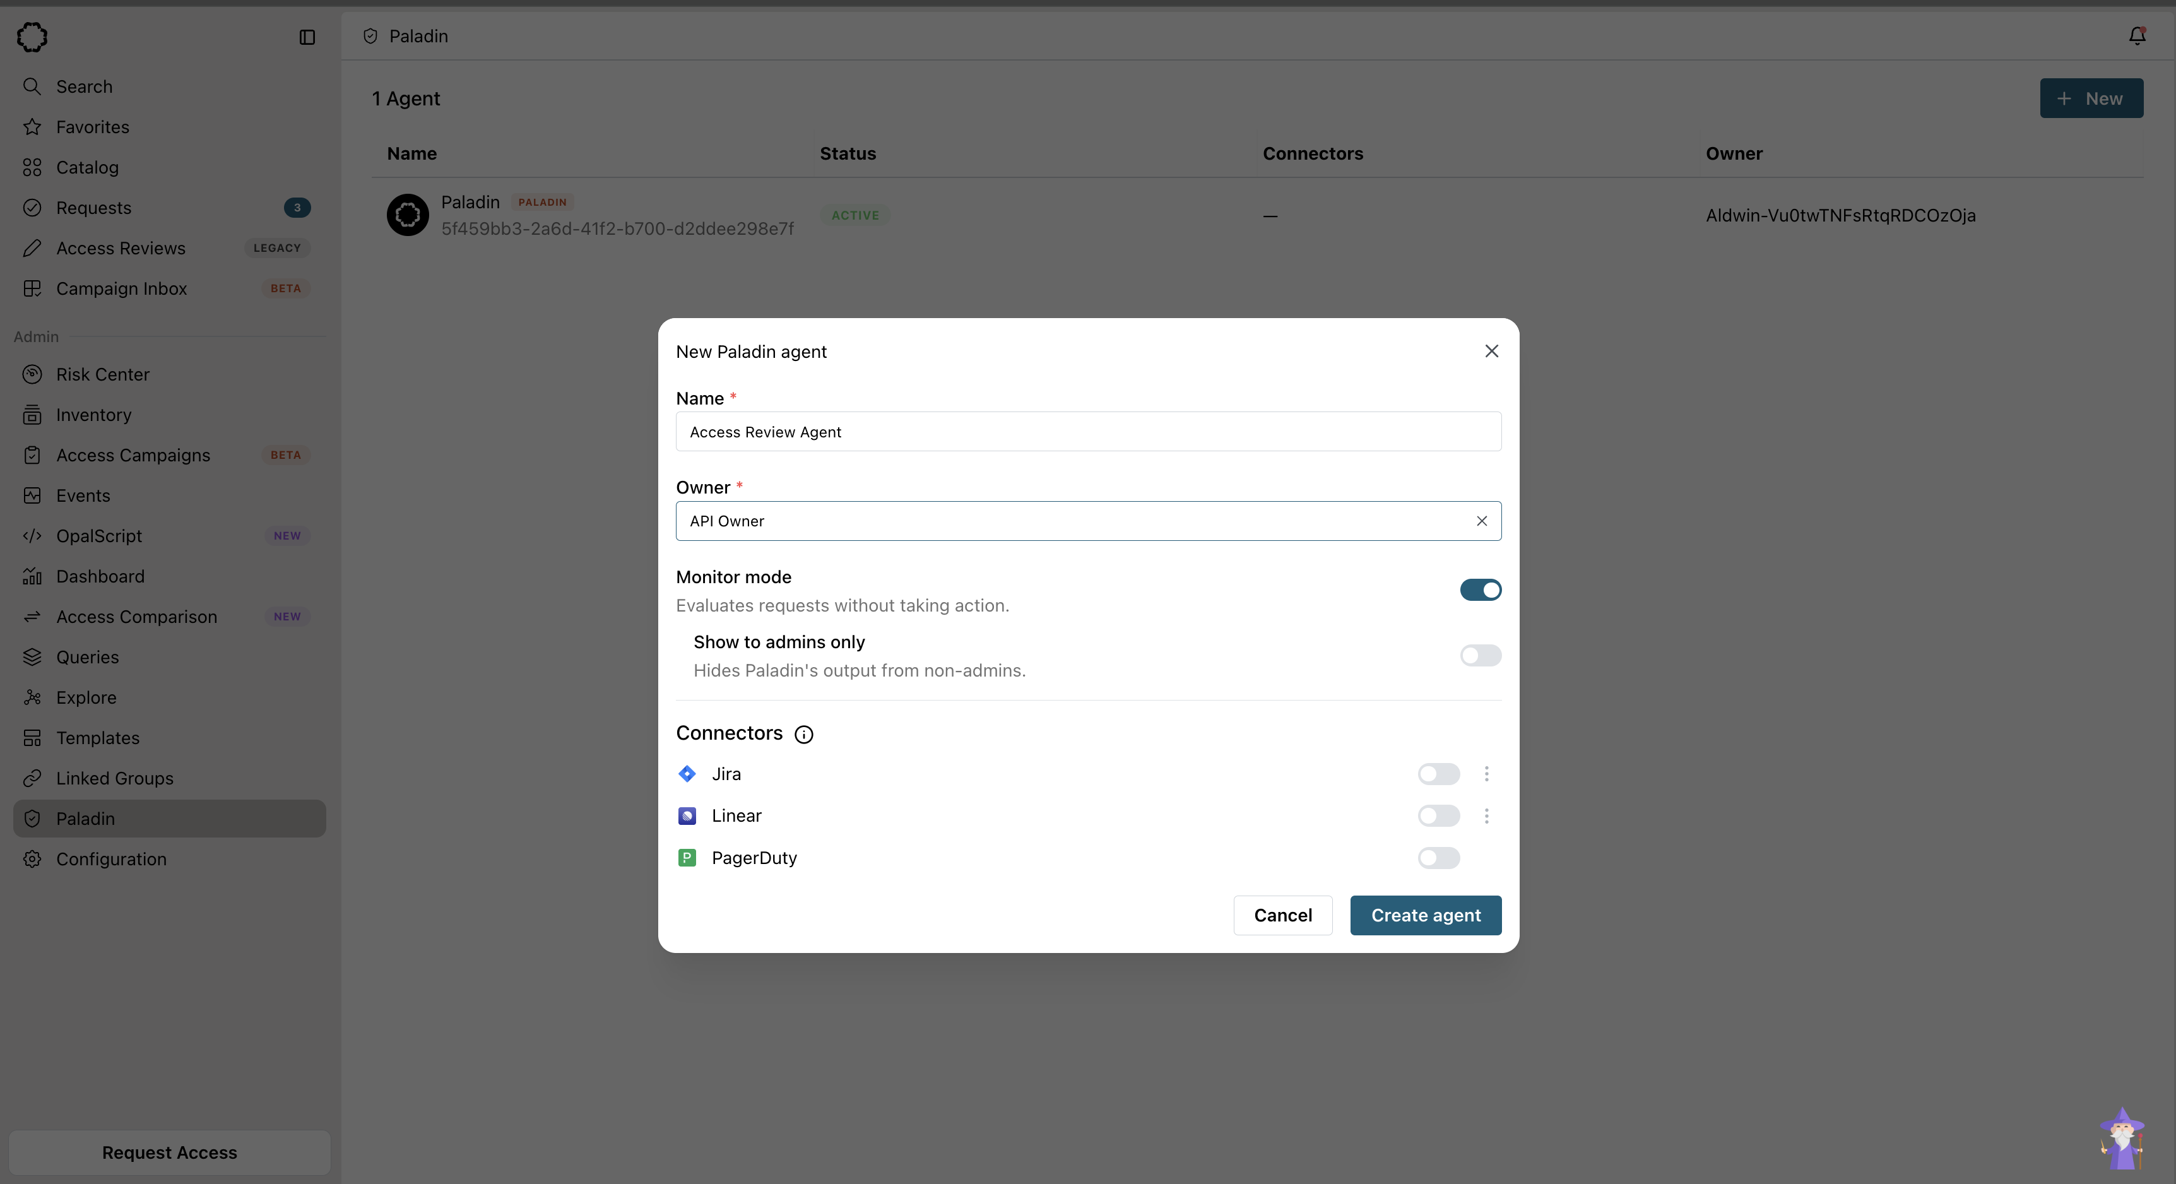
Task: Open Configuration in the sidebar
Action: click(169, 859)
